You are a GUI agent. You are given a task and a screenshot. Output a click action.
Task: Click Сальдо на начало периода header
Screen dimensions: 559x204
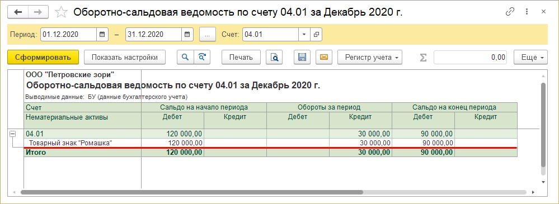click(x=204, y=107)
